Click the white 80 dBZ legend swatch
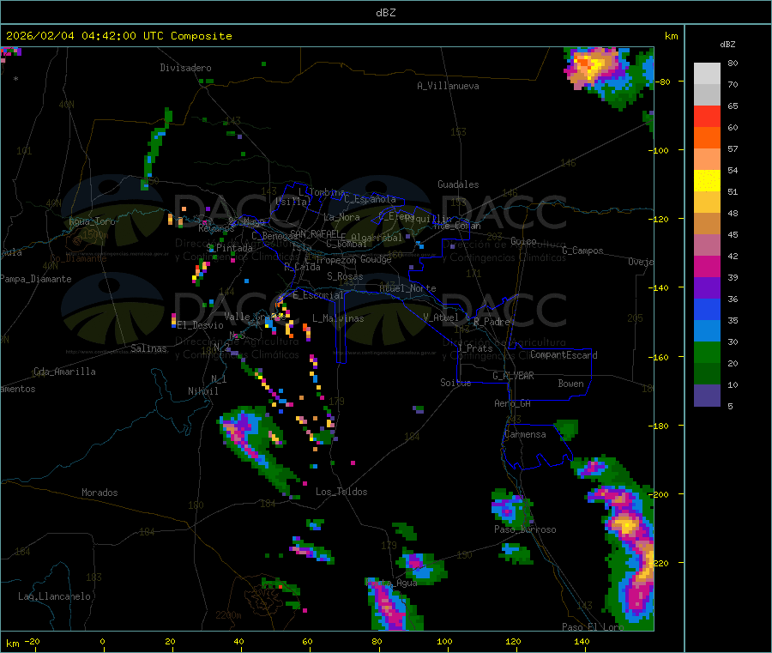 pyautogui.click(x=707, y=74)
